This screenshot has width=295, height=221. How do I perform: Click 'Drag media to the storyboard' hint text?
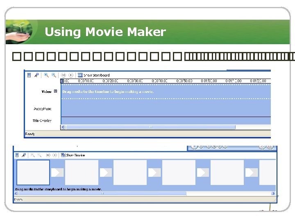[59, 189]
